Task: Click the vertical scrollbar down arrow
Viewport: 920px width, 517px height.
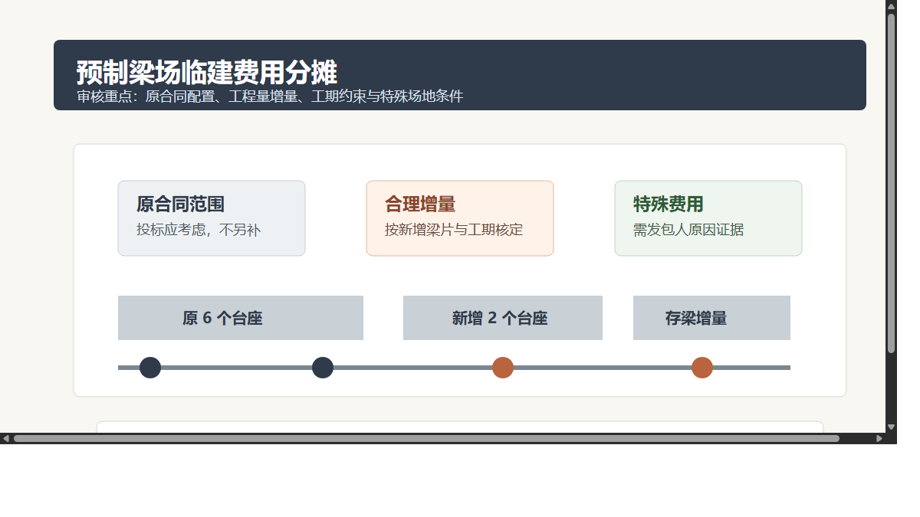Action: pyautogui.click(x=891, y=427)
